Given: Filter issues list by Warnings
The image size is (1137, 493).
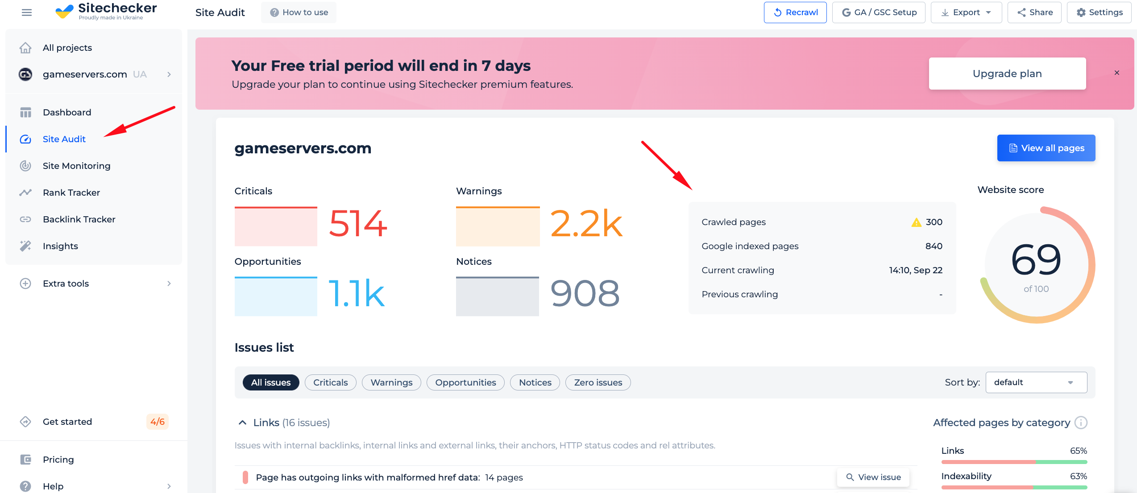Looking at the screenshot, I should 391,382.
